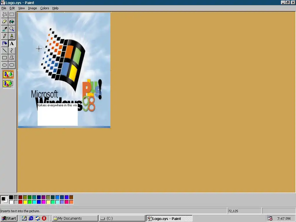Open the Colors menu
The height and width of the screenshot is (222, 296).
tap(45, 8)
